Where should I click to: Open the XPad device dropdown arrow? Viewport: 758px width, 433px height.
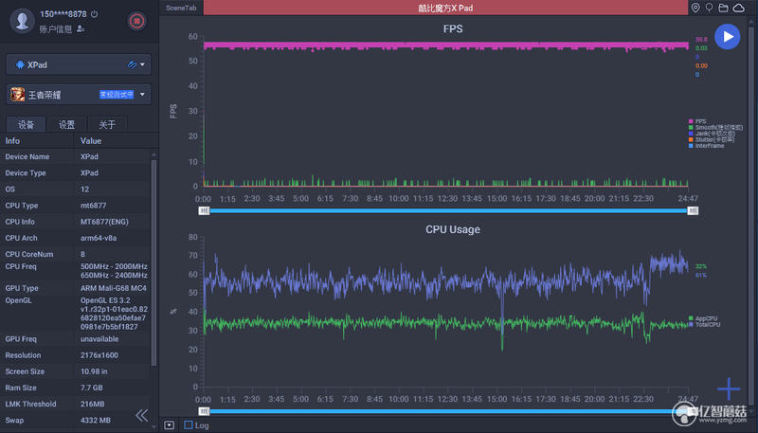coord(143,64)
